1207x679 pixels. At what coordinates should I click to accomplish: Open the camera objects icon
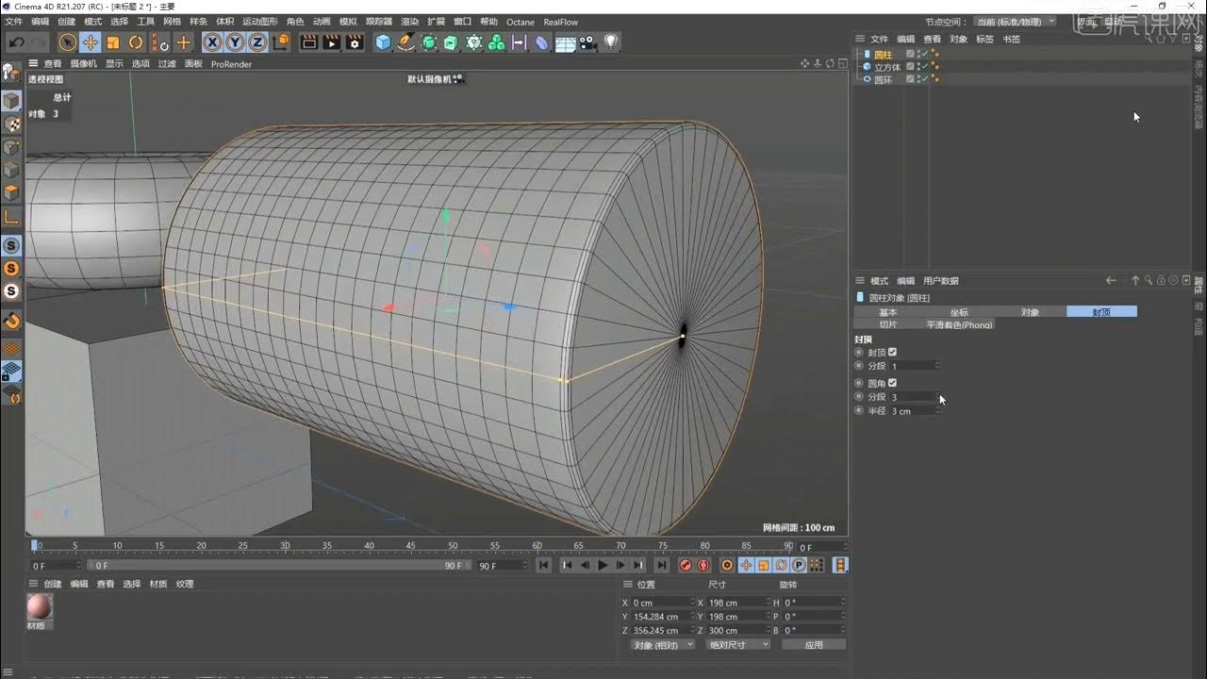[588, 42]
